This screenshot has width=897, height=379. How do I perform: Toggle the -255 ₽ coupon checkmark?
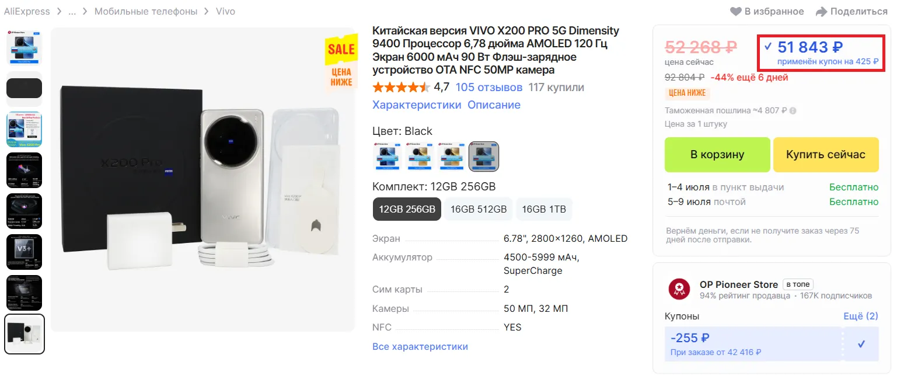[861, 344]
